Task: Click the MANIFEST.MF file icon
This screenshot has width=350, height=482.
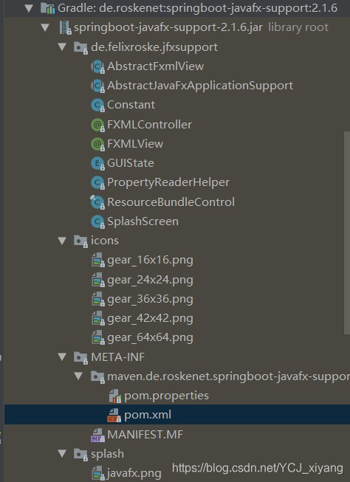Action: (x=98, y=435)
